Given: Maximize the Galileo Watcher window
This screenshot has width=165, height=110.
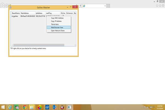Looking at the screenshot, I should click(x=71, y=7).
